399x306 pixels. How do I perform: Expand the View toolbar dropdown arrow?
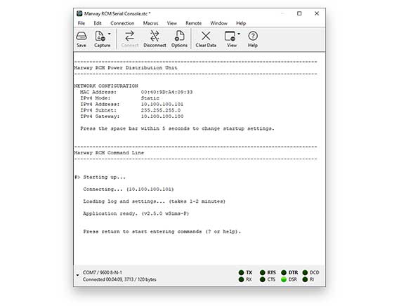239,34
